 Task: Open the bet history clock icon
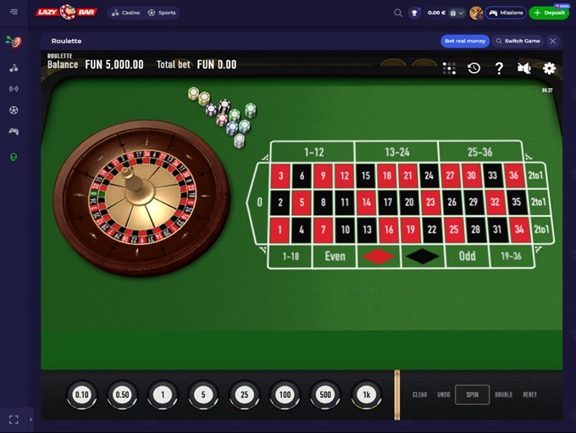click(474, 68)
